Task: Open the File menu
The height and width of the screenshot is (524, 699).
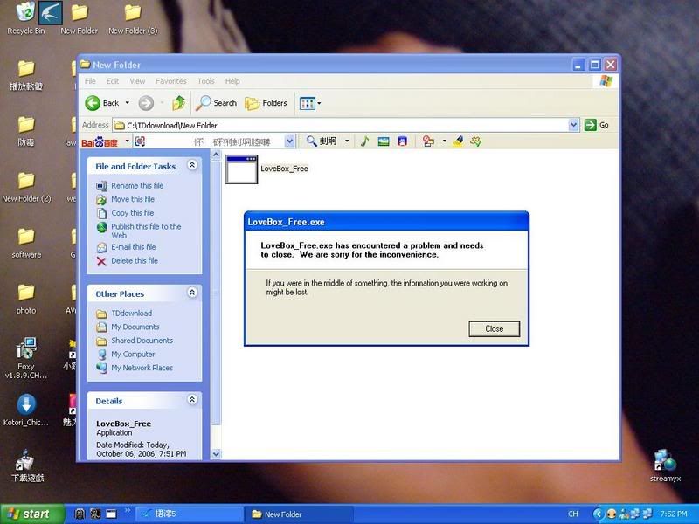Action: pos(91,81)
